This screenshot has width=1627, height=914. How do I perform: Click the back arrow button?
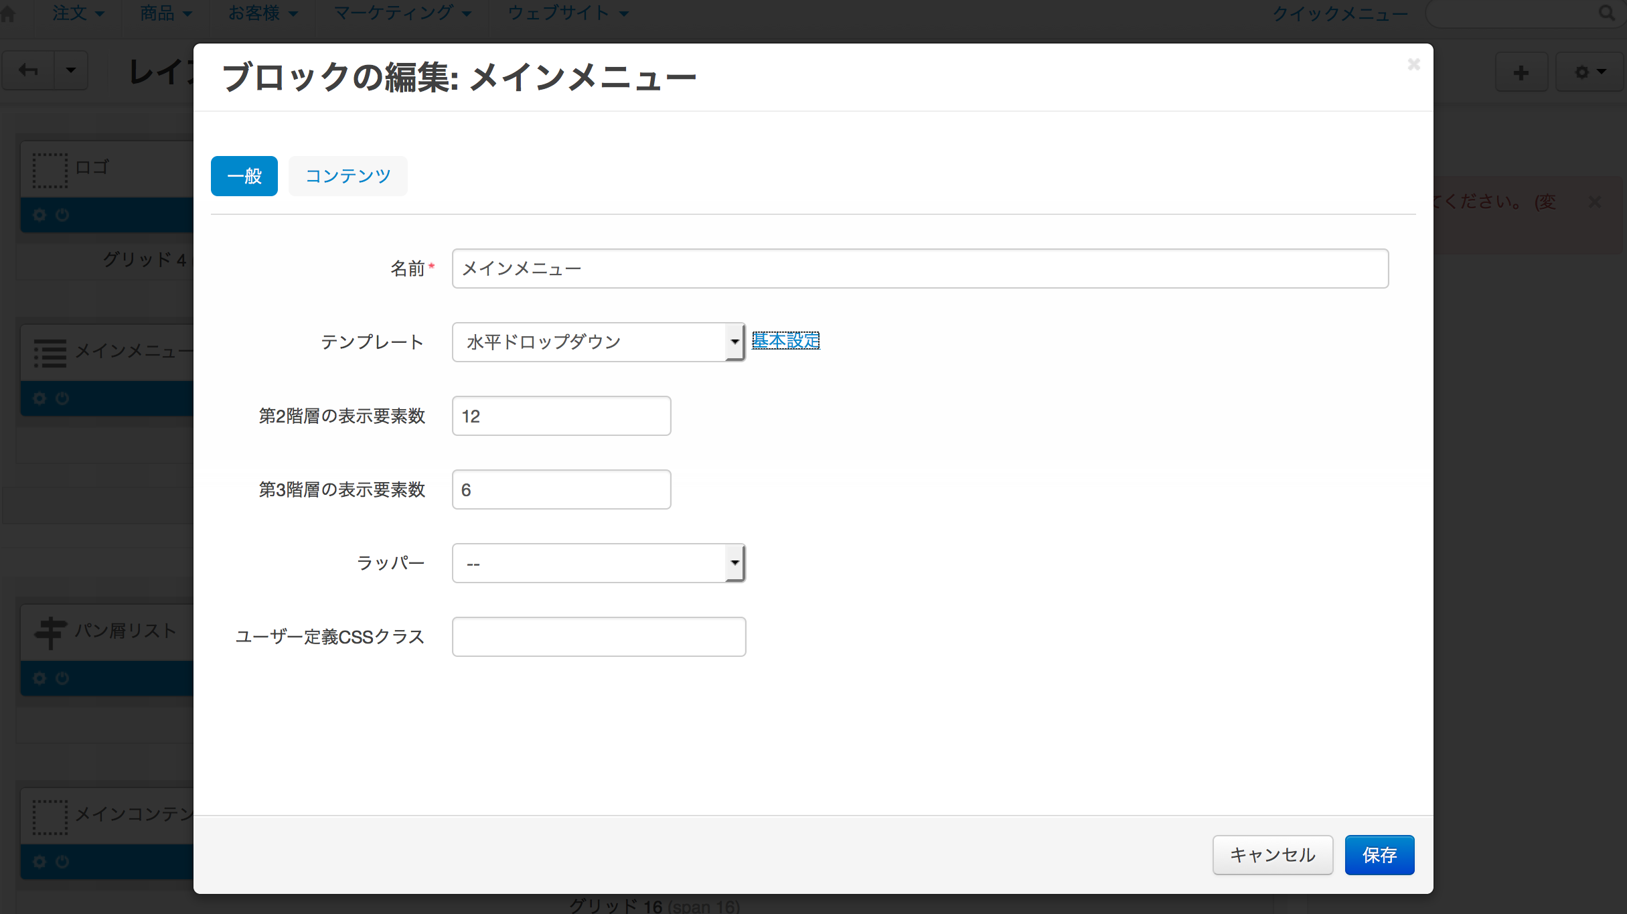click(x=28, y=70)
